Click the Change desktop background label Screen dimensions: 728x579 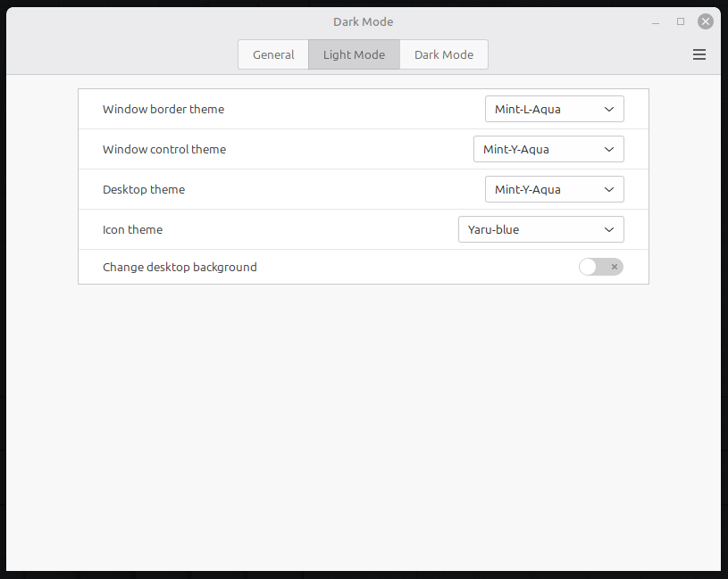tap(180, 268)
